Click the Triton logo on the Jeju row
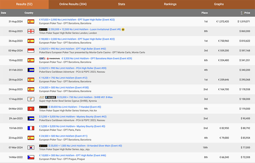 (43, 146)
